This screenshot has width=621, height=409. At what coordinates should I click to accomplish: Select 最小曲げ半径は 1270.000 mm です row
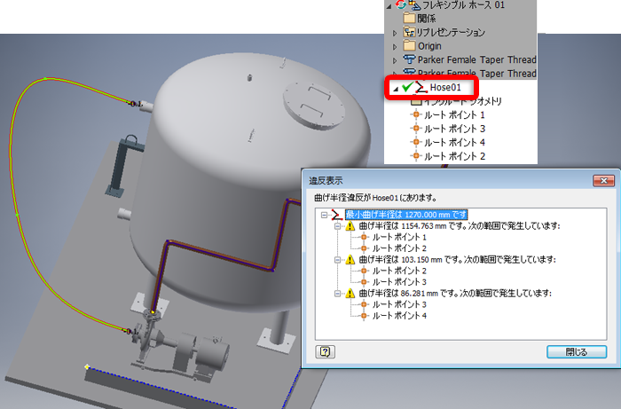click(406, 215)
